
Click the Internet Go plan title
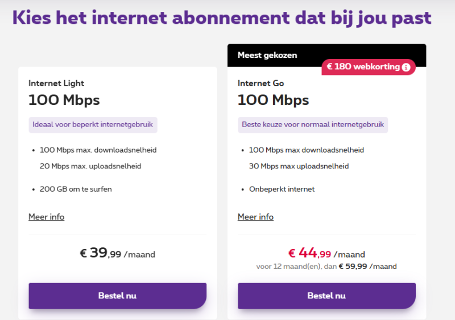[x=260, y=83]
